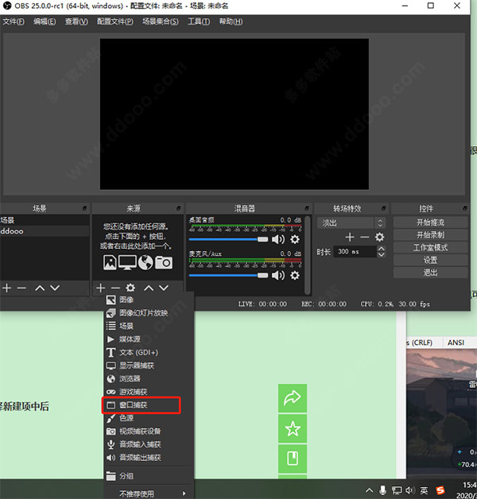
Task: Click the 时长 duration input field
Action: [358, 252]
